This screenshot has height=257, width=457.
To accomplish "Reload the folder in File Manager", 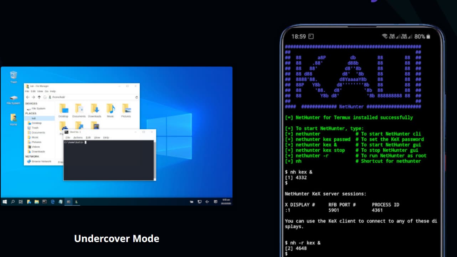I will point(137,97).
